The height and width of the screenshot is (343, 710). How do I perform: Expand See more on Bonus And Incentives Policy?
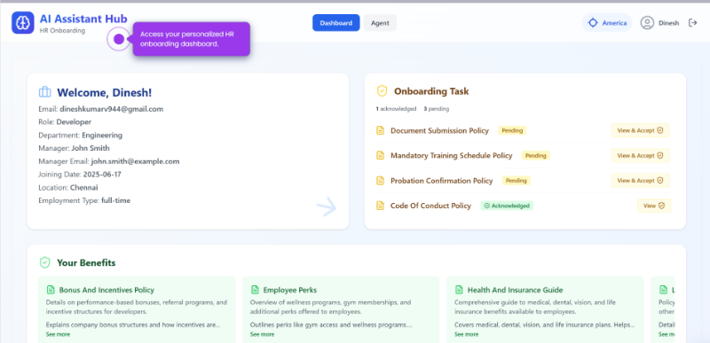click(58, 334)
